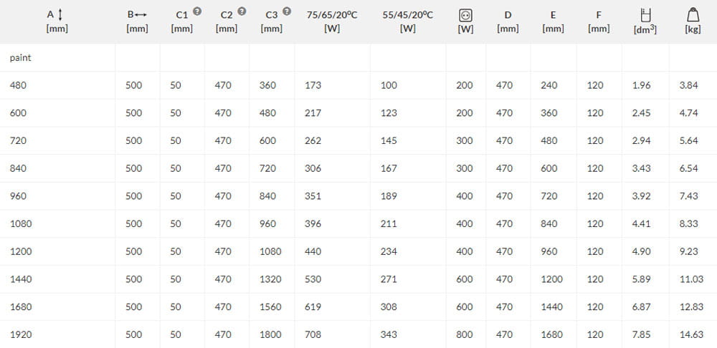Click the 800 electric power value
The height and width of the screenshot is (348, 717).
tap(465, 334)
